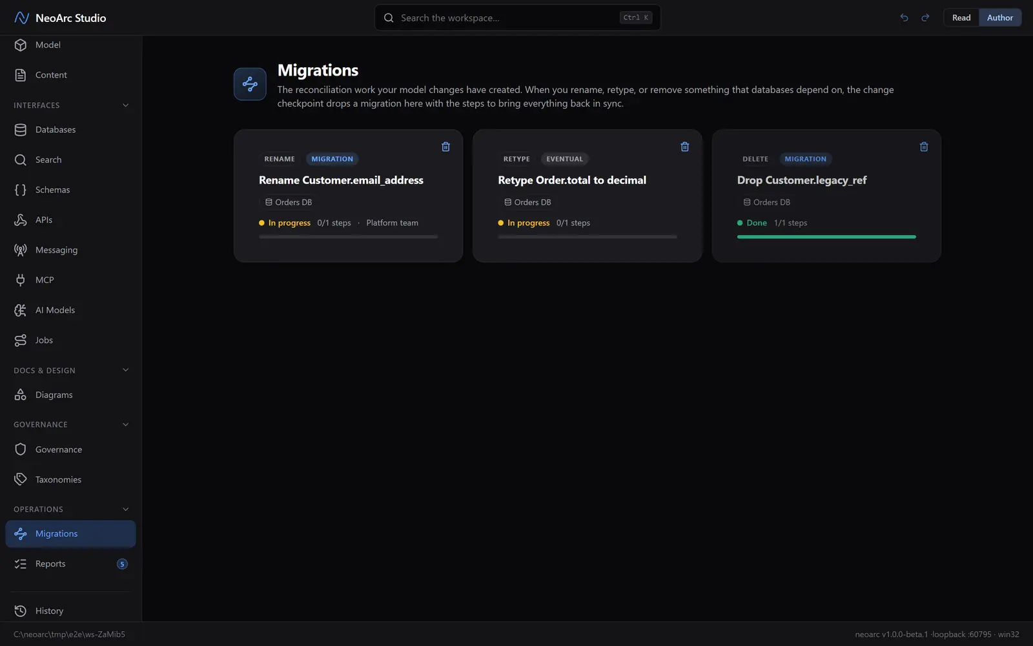Open the Governance shield icon

point(21,450)
